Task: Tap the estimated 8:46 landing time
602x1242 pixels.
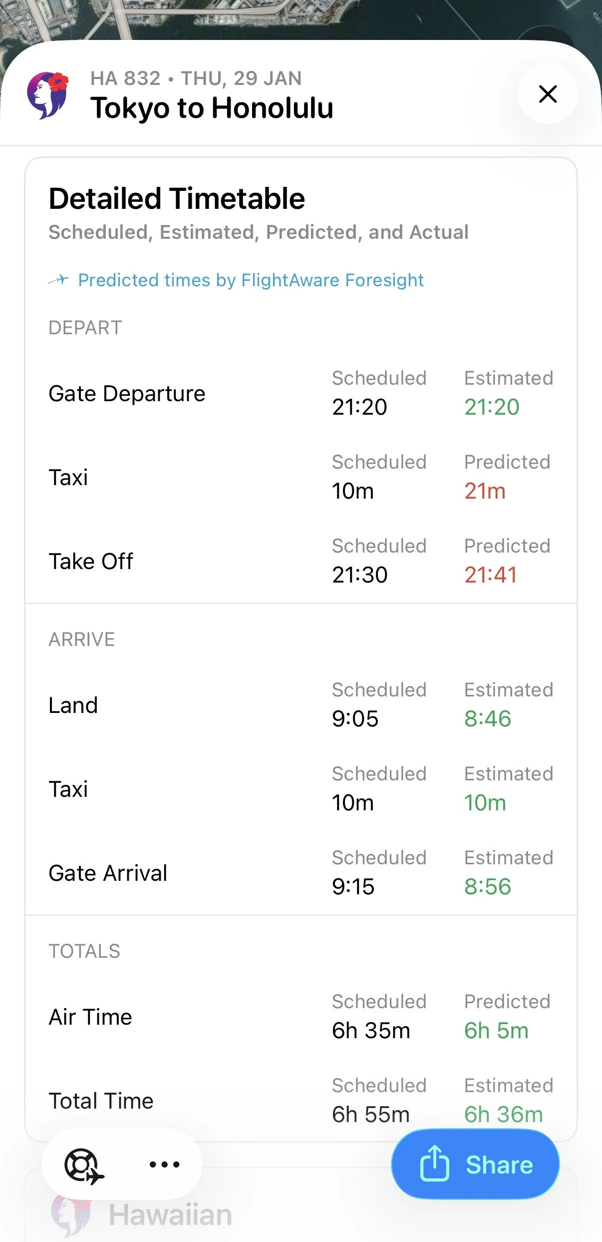Action: click(x=487, y=719)
